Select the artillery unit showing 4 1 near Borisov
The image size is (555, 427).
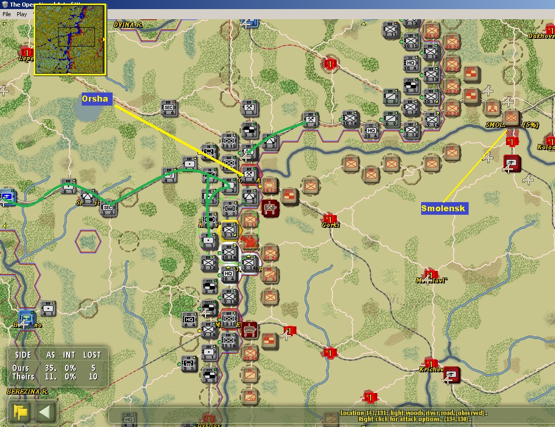pyautogui.click(x=48, y=309)
